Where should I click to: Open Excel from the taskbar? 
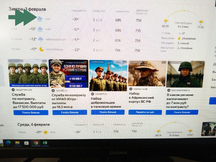(x=45, y=143)
